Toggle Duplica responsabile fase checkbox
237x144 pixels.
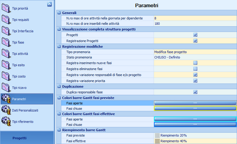(x=195, y=92)
